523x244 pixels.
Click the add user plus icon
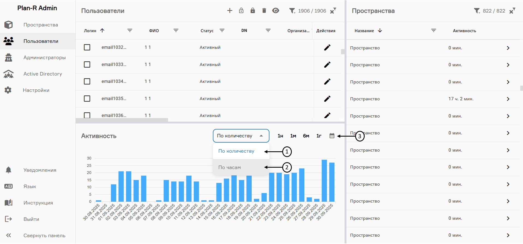[230, 11]
